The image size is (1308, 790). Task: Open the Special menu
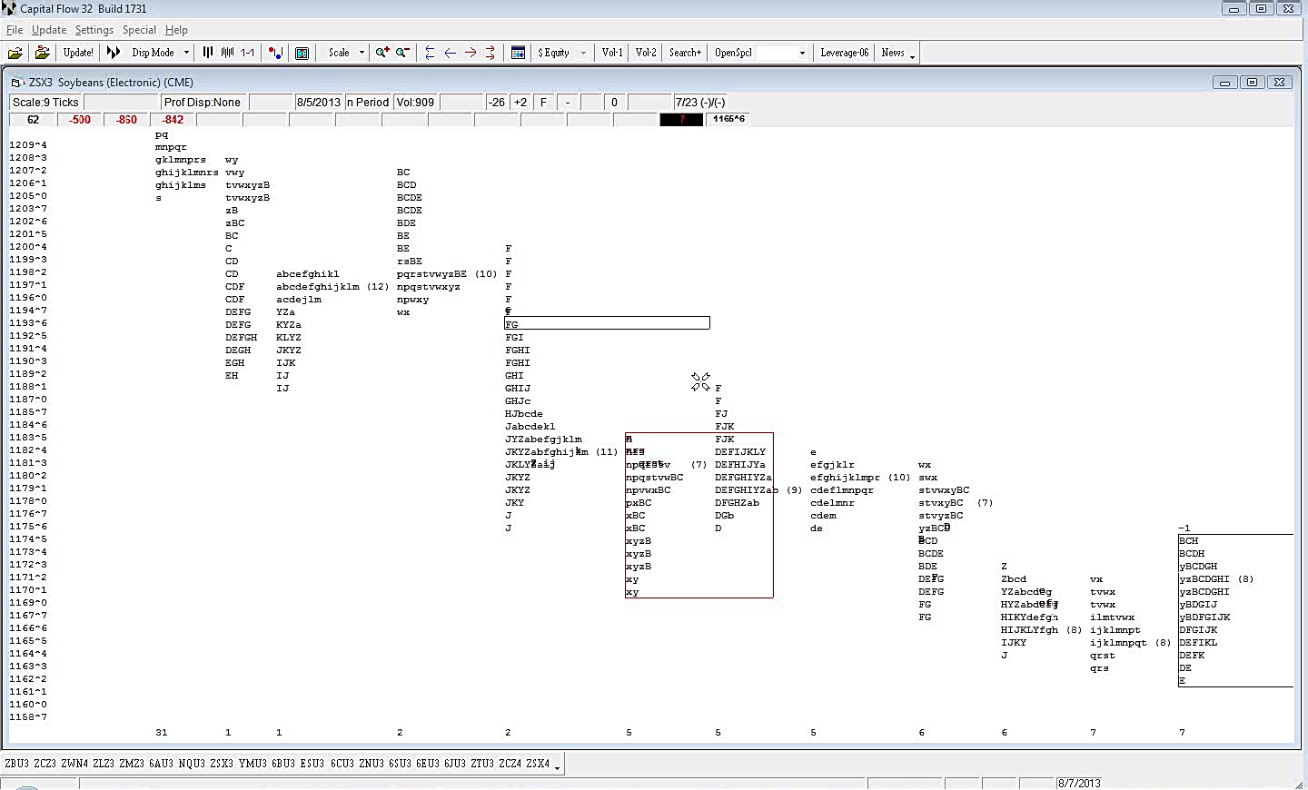point(139,30)
